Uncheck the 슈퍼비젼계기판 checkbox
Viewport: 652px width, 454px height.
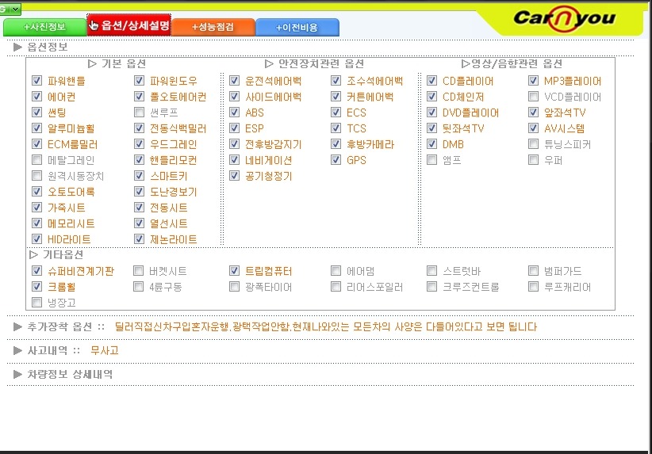tap(37, 271)
